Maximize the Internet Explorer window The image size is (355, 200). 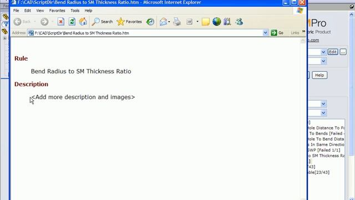coord(294,2)
